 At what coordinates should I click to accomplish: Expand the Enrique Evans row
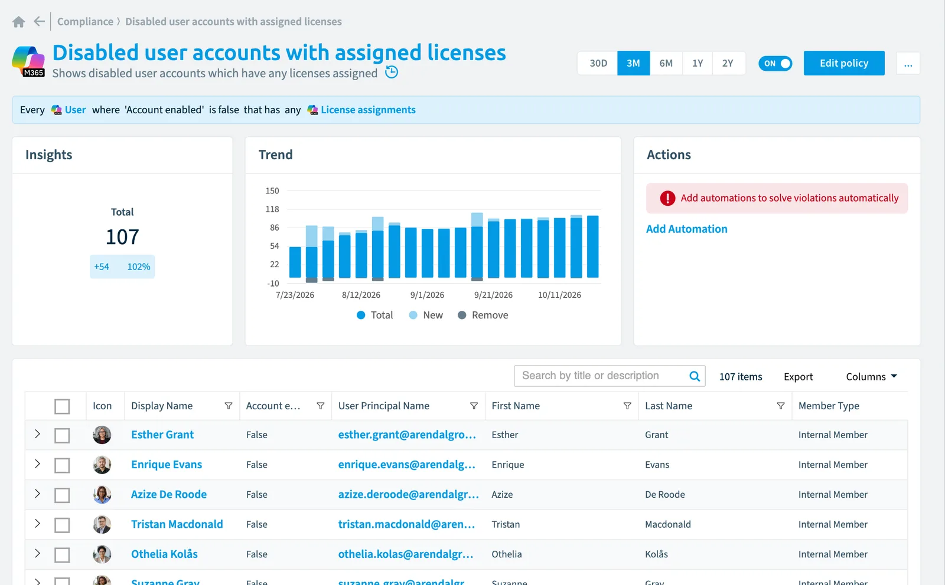[x=37, y=464]
